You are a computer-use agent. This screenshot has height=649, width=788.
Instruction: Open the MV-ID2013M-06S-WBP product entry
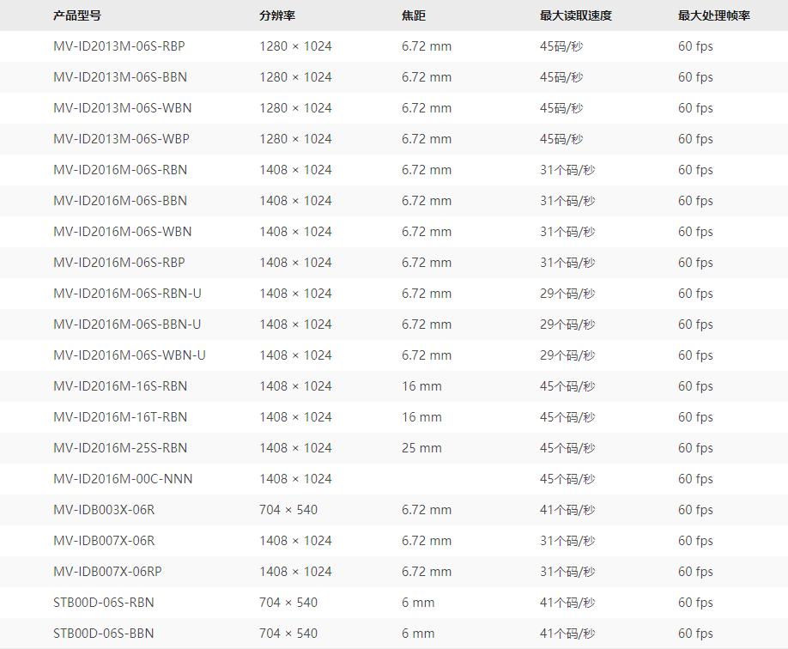120,139
